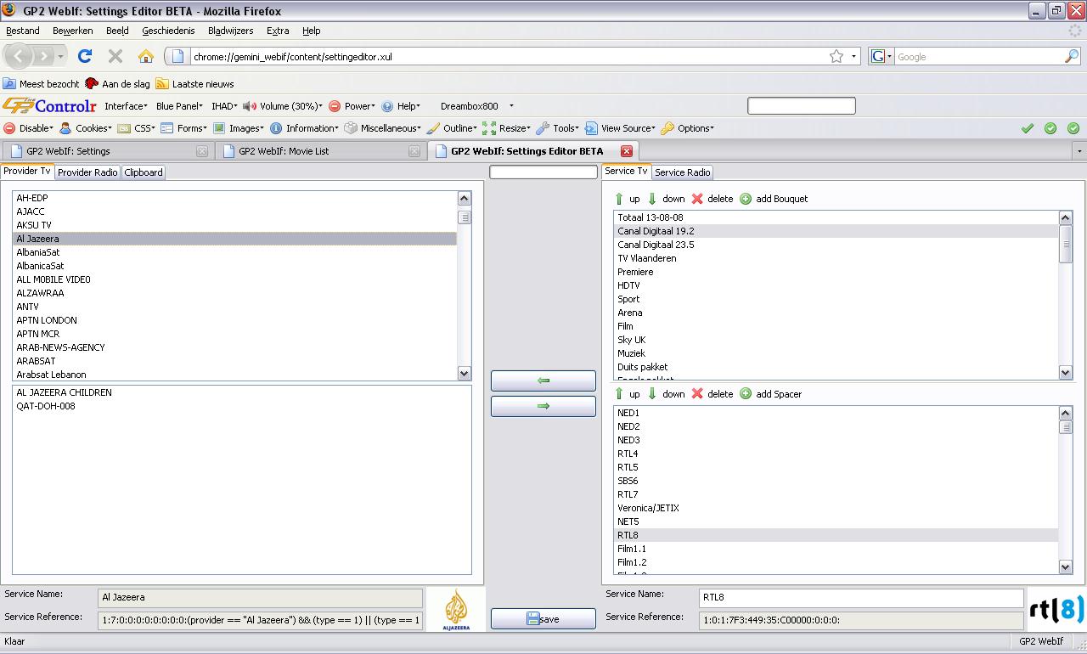Open the Bewerken menu
1087x654 pixels.
click(x=73, y=31)
